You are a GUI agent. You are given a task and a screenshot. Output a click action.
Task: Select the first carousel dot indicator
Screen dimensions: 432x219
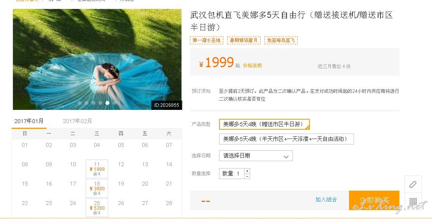[79, 103]
